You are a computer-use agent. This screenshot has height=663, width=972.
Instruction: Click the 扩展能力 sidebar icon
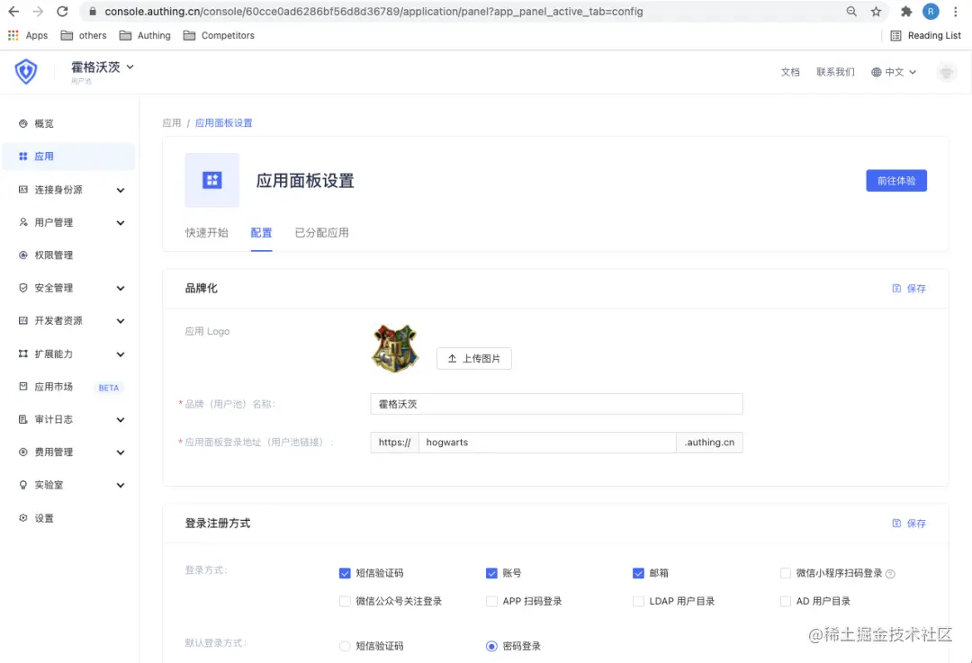pyautogui.click(x=22, y=354)
